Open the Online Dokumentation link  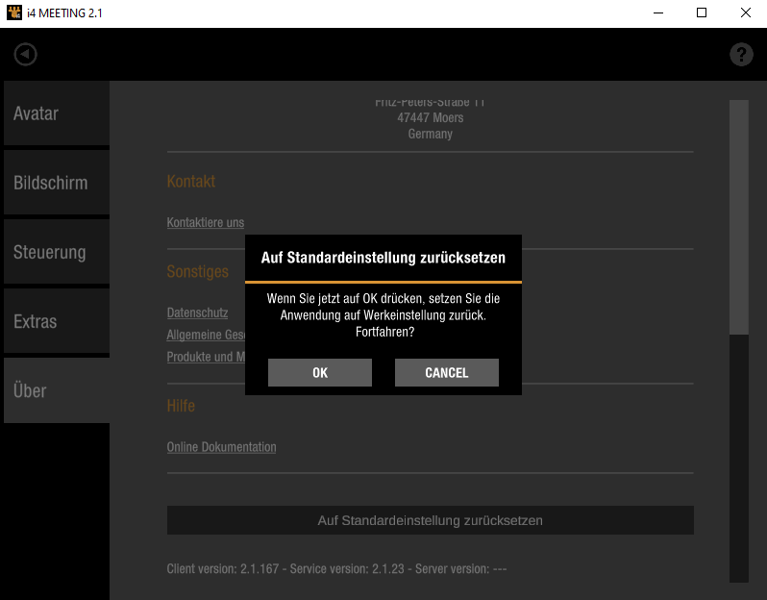point(221,447)
